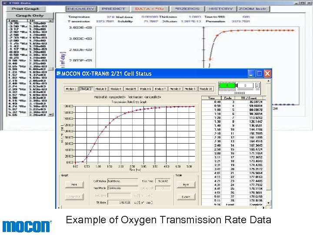Click table row with time 5:01 cycle 27

233,197
